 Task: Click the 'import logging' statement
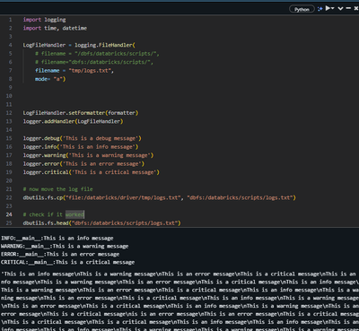point(44,20)
